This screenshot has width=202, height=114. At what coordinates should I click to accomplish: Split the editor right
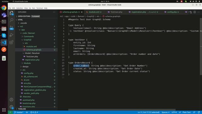(195, 12)
